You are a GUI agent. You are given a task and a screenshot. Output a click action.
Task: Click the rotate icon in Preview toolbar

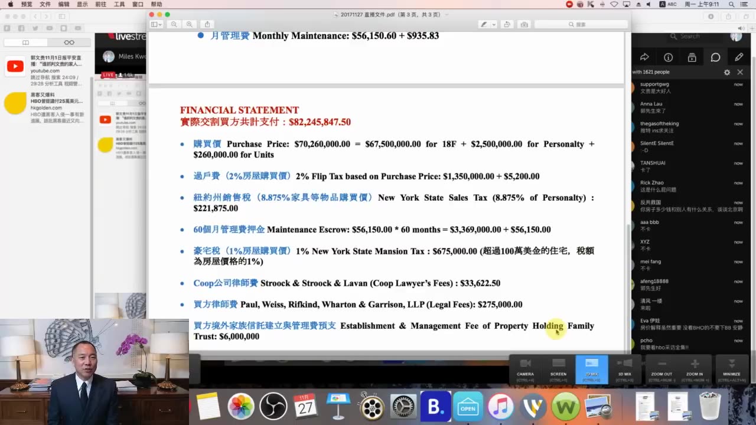click(507, 24)
